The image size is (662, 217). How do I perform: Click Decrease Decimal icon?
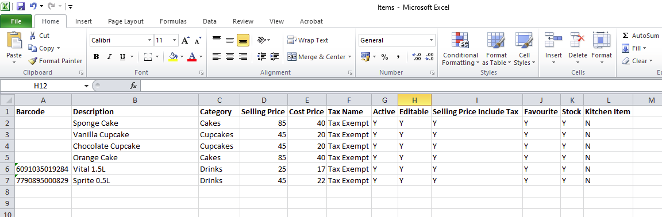tap(430, 57)
